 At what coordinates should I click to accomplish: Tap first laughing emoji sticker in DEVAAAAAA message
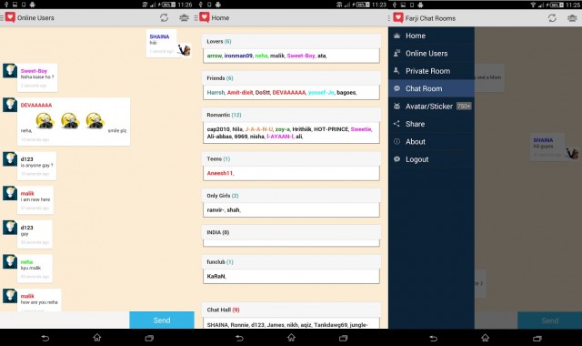pos(45,121)
